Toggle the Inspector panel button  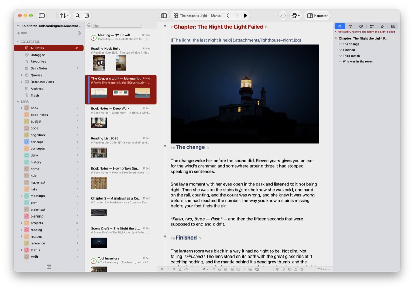coord(317,16)
